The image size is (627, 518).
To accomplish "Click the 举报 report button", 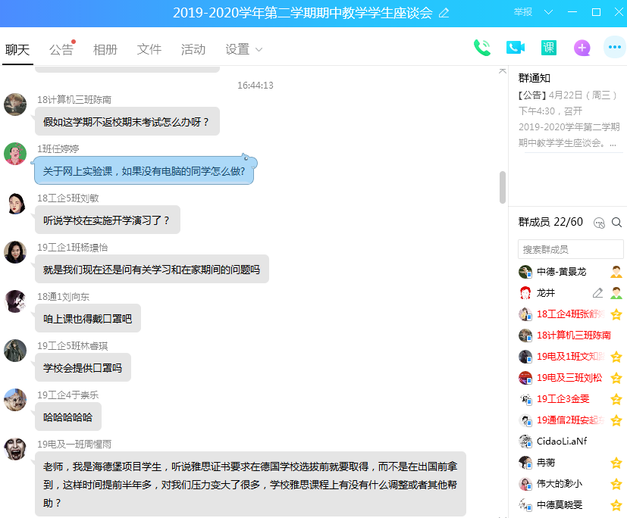I will coord(523,12).
